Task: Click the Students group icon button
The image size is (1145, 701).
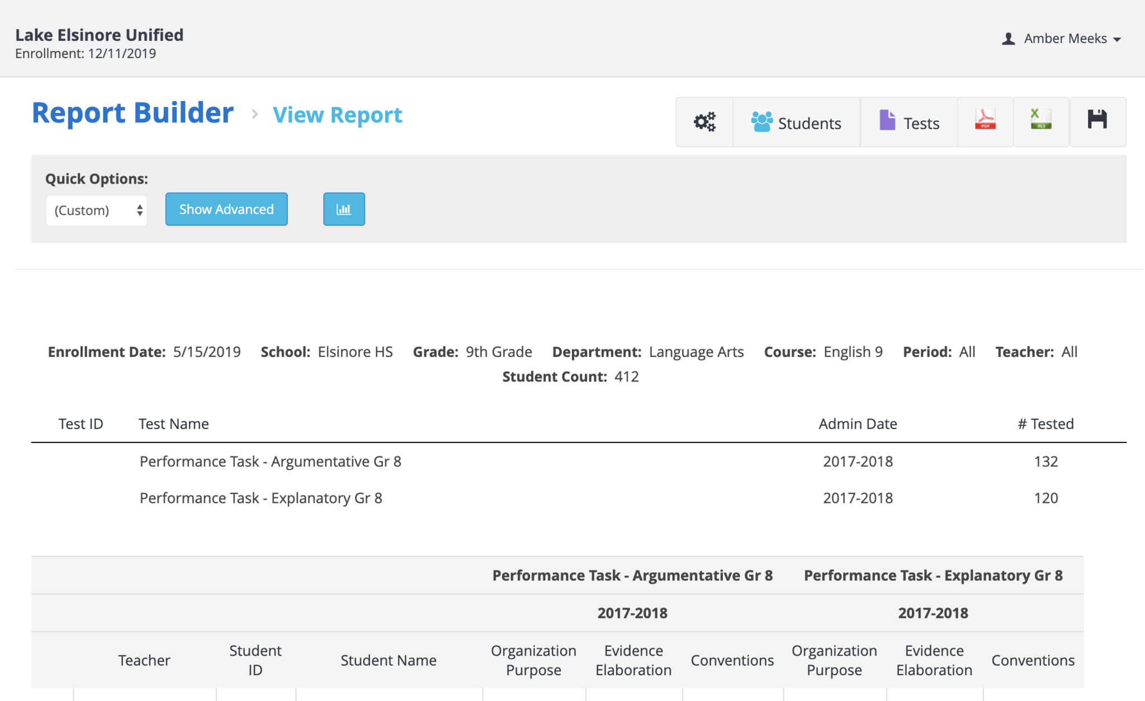Action: click(796, 122)
